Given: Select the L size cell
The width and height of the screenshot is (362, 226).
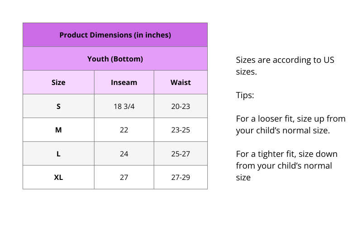Looking at the screenshot, I should pyautogui.click(x=58, y=154).
